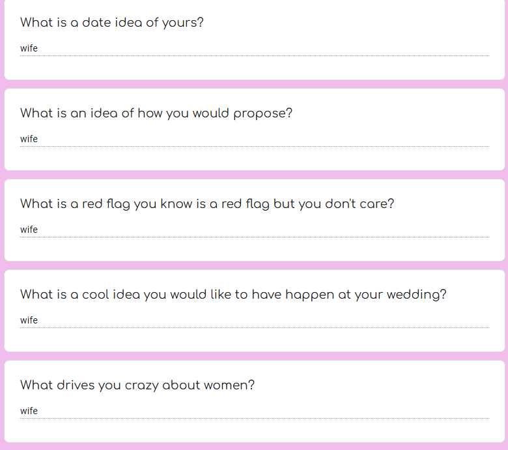The height and width of the screenshot is (450, 508).
Task: Select the red flag question title
Action: (x=207, y=204)
